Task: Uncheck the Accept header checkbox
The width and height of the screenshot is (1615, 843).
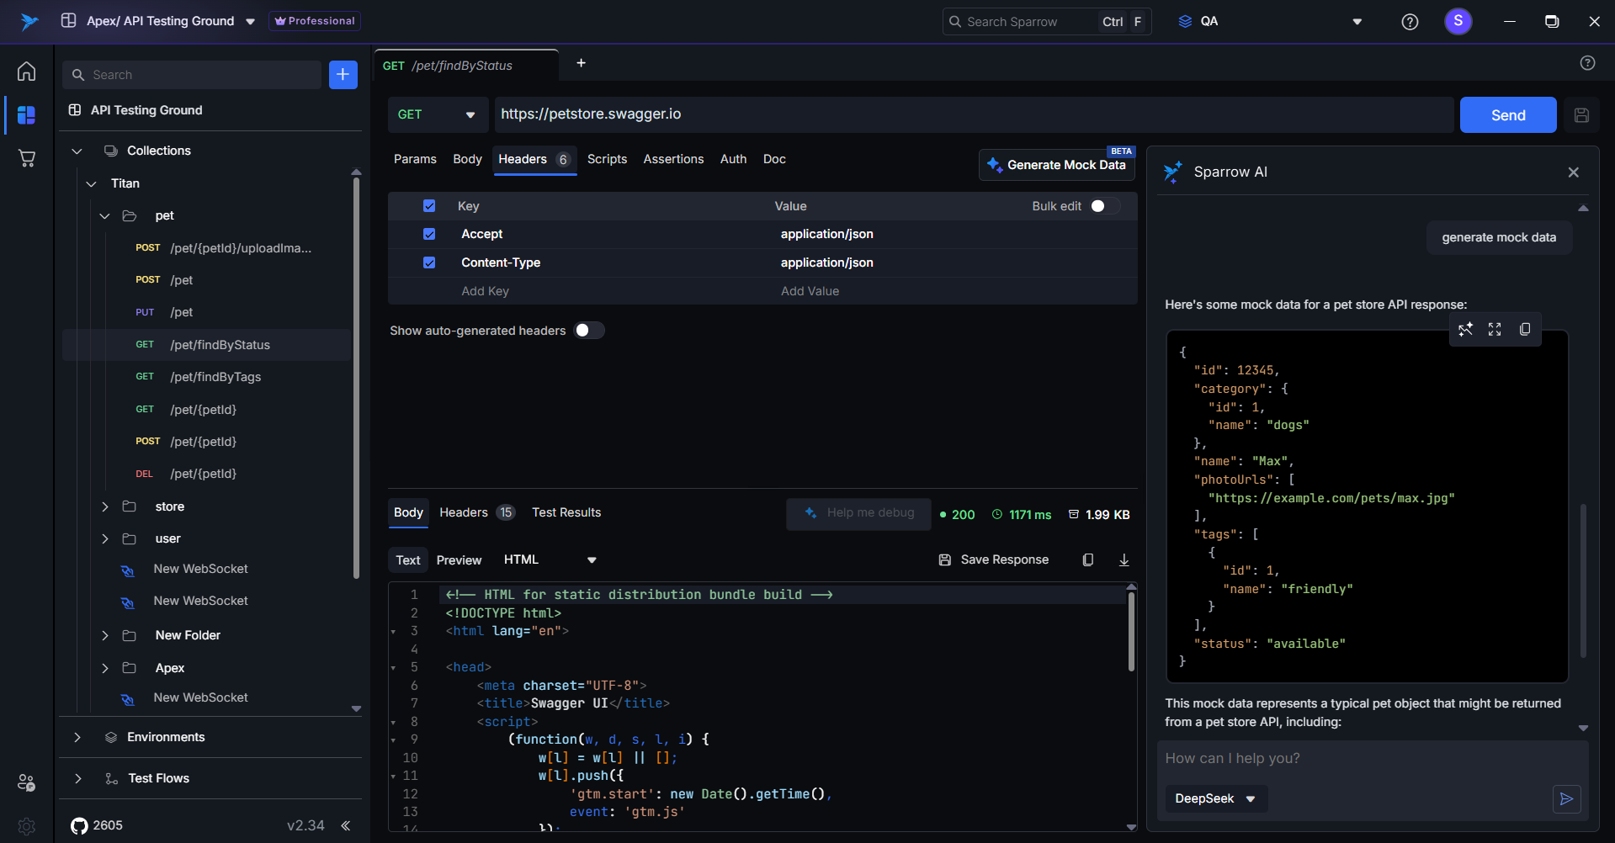Action: [x=429, y=234]
